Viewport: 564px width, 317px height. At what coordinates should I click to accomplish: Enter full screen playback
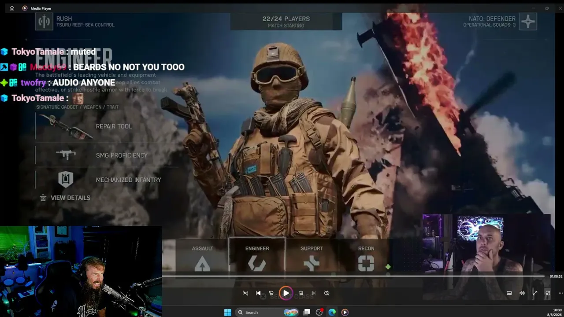[x=535, y=293]
